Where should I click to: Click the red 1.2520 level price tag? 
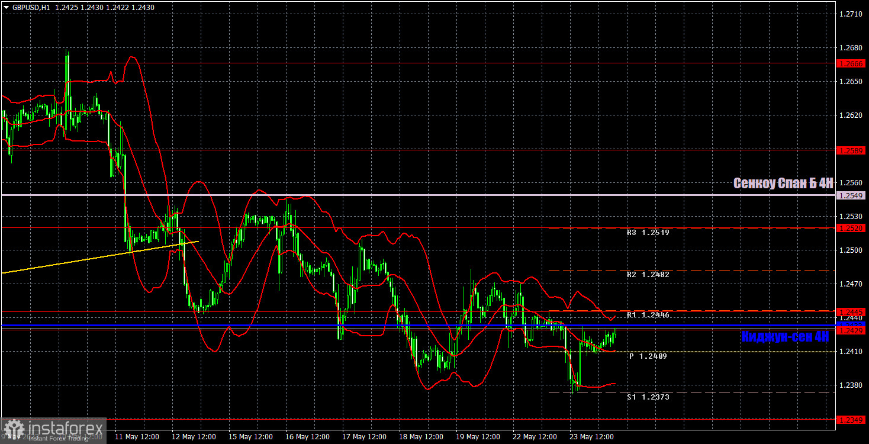[x=852, y=228]
